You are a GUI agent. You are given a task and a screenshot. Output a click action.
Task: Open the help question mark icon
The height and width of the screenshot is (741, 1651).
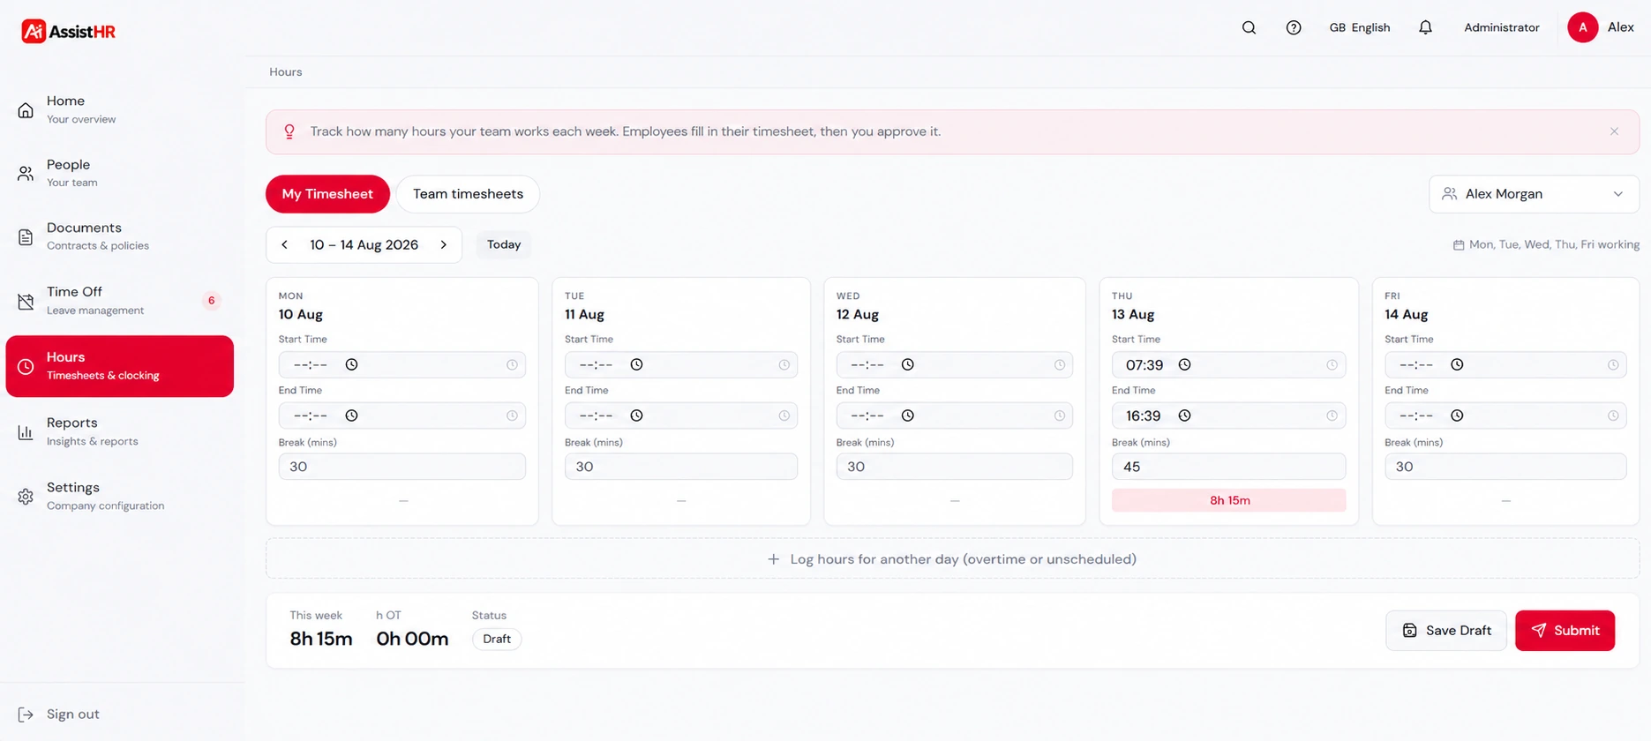pyautogui.click(x=1294, y=27)
